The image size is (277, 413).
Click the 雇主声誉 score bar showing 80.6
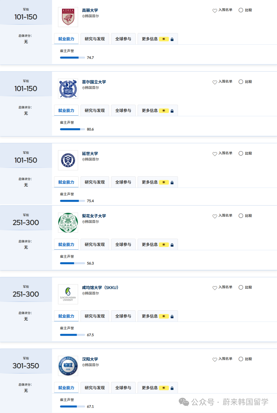[72, 129]
